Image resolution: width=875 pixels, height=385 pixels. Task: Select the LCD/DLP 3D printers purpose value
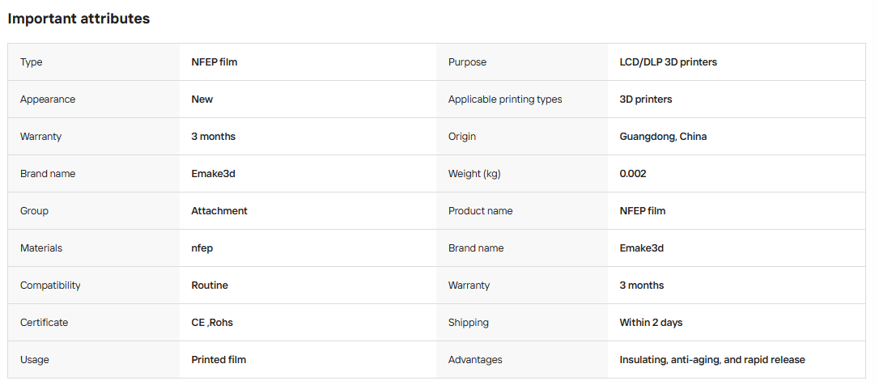(x=668, y=62)
